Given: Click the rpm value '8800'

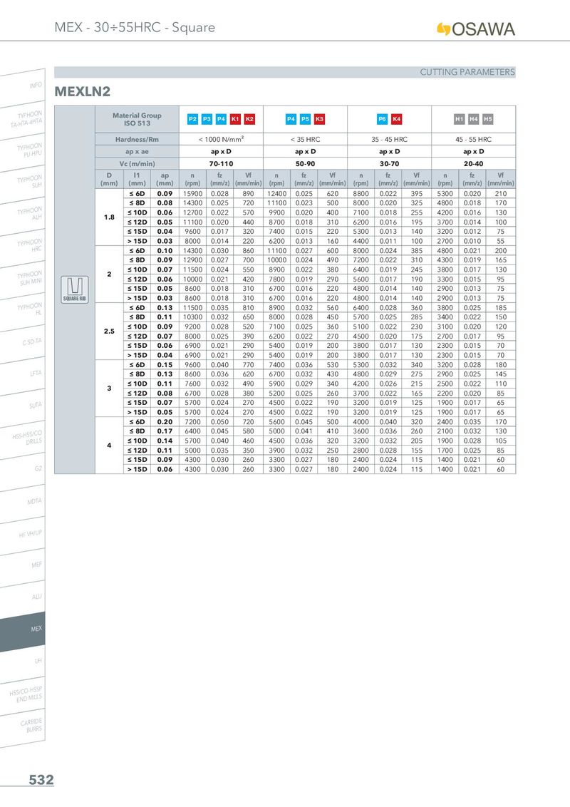Looking at the screenshot, I should click(x=361, y=193).
